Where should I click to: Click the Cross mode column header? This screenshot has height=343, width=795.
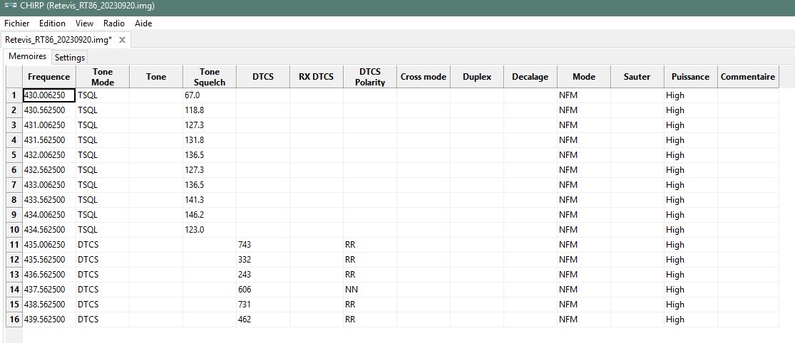click(424, 77)
